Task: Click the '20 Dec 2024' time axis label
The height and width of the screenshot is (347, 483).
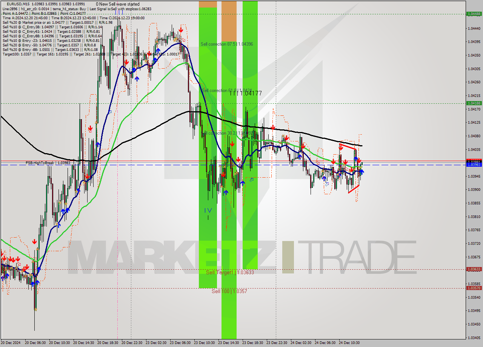Action: [x=11, y=343]
